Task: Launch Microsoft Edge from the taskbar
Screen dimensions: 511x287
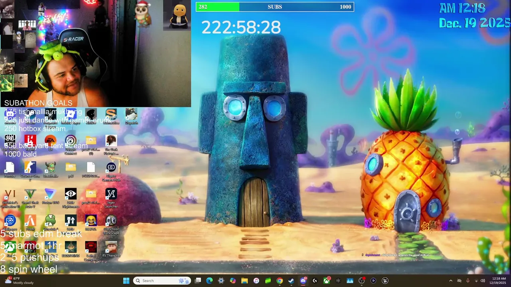Action: pos(209,281)
